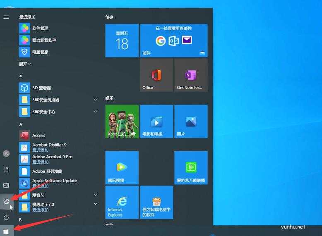The height and width of the screenshot is (236, 322).
Task: Open Apple Software Update
Action: [58, 183]
